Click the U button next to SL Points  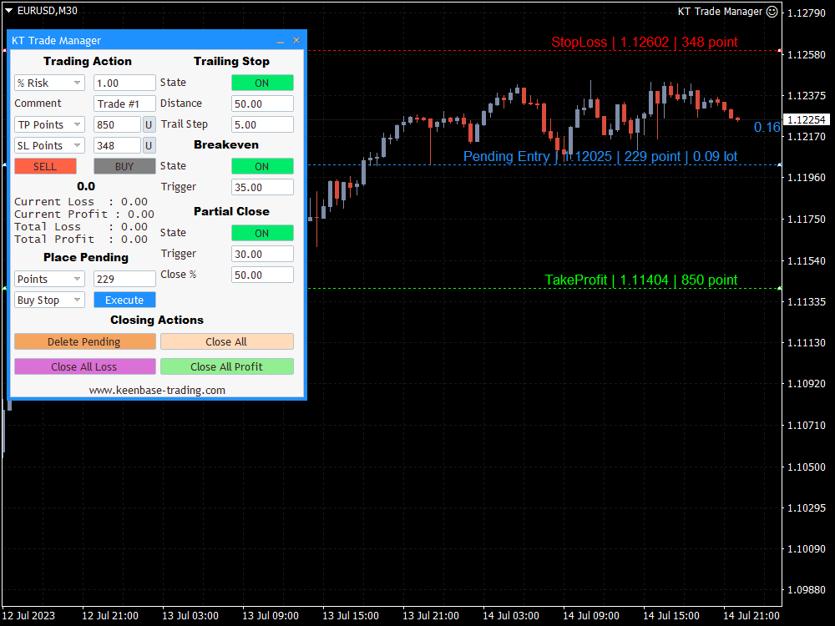tap(148, 144)
